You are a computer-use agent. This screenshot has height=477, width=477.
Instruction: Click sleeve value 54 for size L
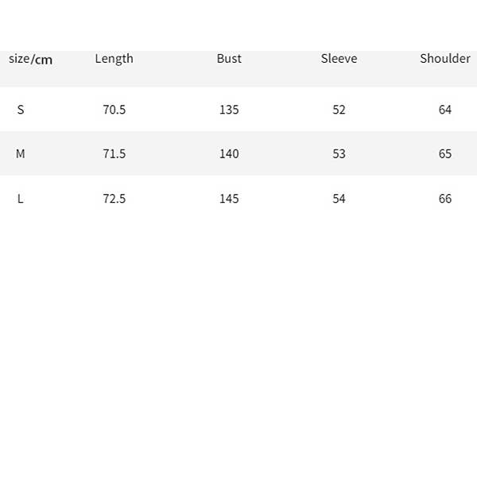(x=339, y=199)
